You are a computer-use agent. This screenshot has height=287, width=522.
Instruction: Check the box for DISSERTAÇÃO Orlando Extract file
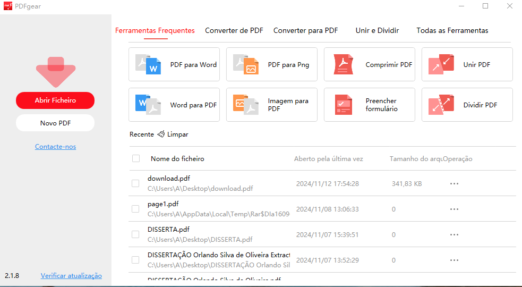(135, 260)
